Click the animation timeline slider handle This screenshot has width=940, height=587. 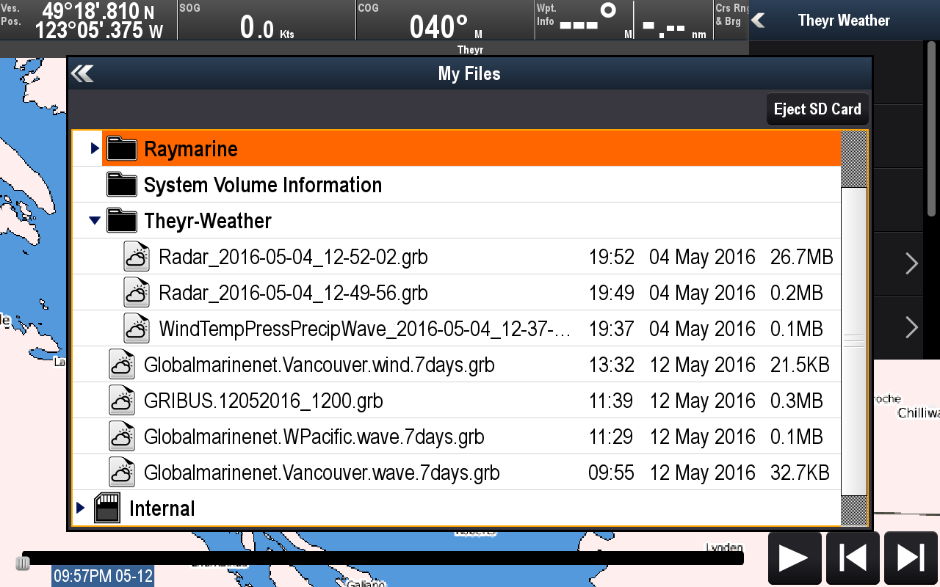pyautogui.click(x=23, y=563)
